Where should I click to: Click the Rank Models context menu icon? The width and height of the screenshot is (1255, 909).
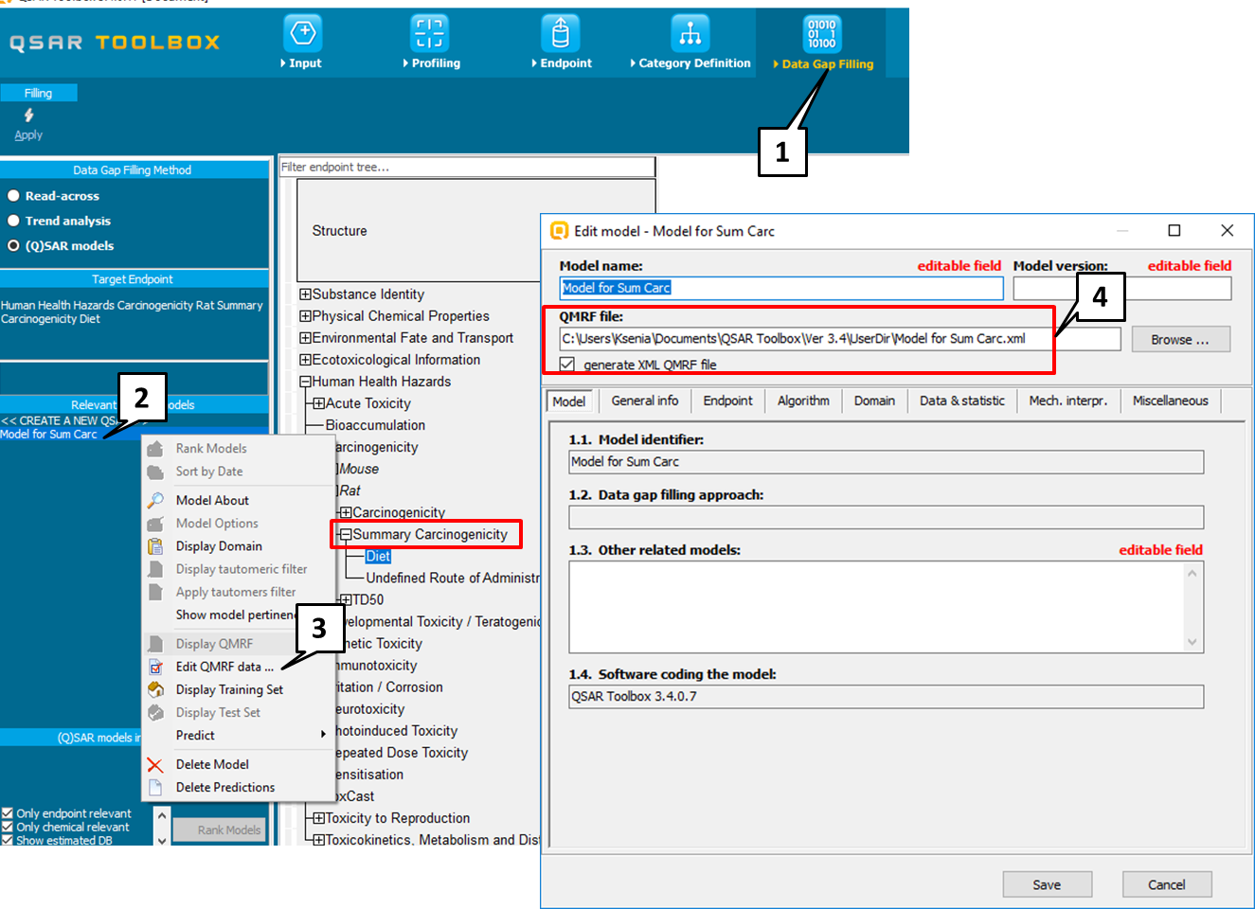point(155,449)
